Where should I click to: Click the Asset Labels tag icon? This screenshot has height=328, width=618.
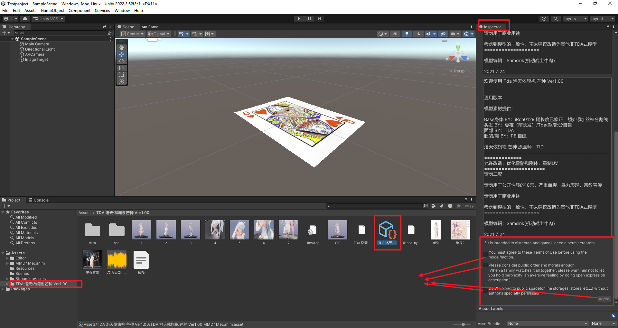click(x=613, y=316)
